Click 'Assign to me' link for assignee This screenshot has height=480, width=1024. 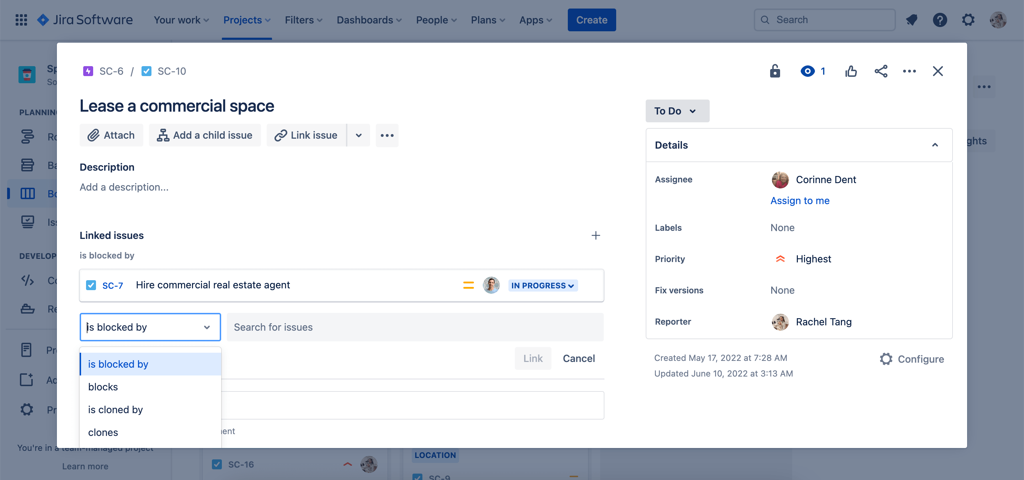point(800,201)
